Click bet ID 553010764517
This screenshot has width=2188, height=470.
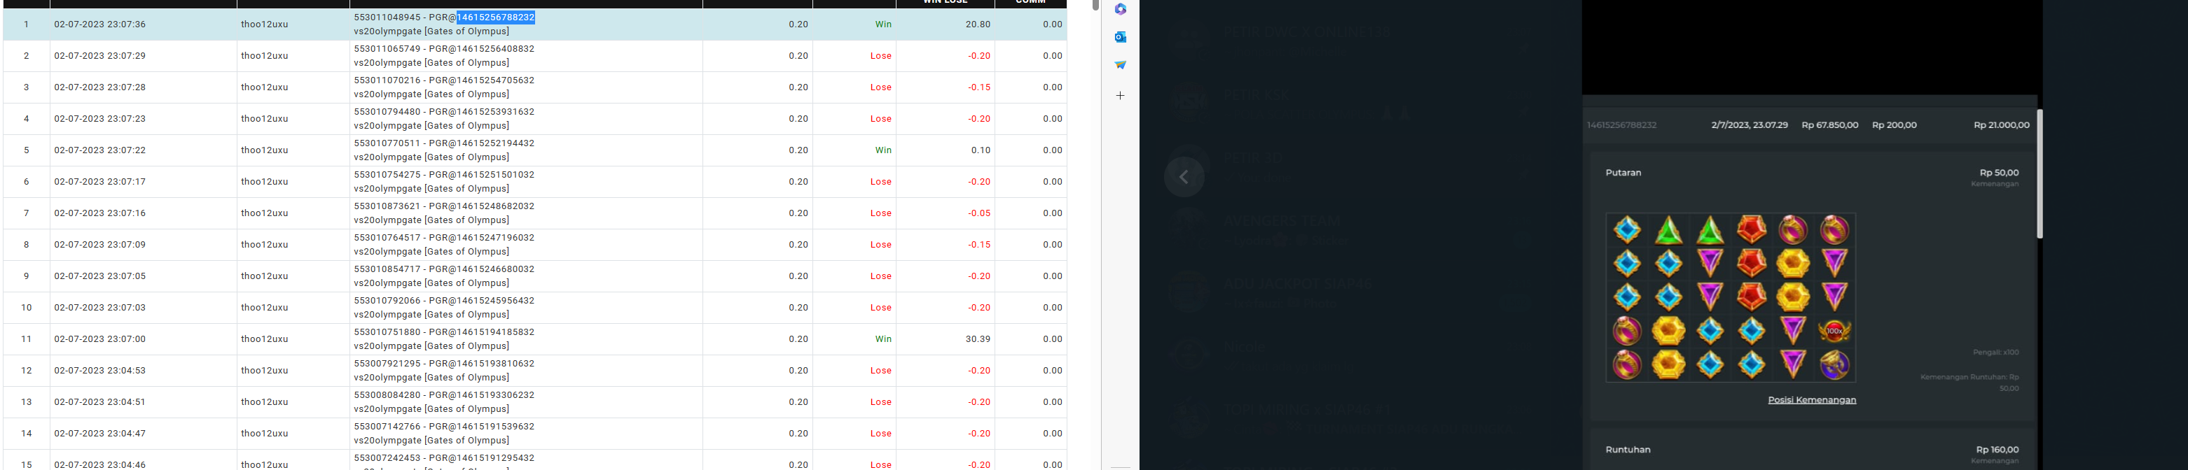pyautogui.click(x=387, y=238)
